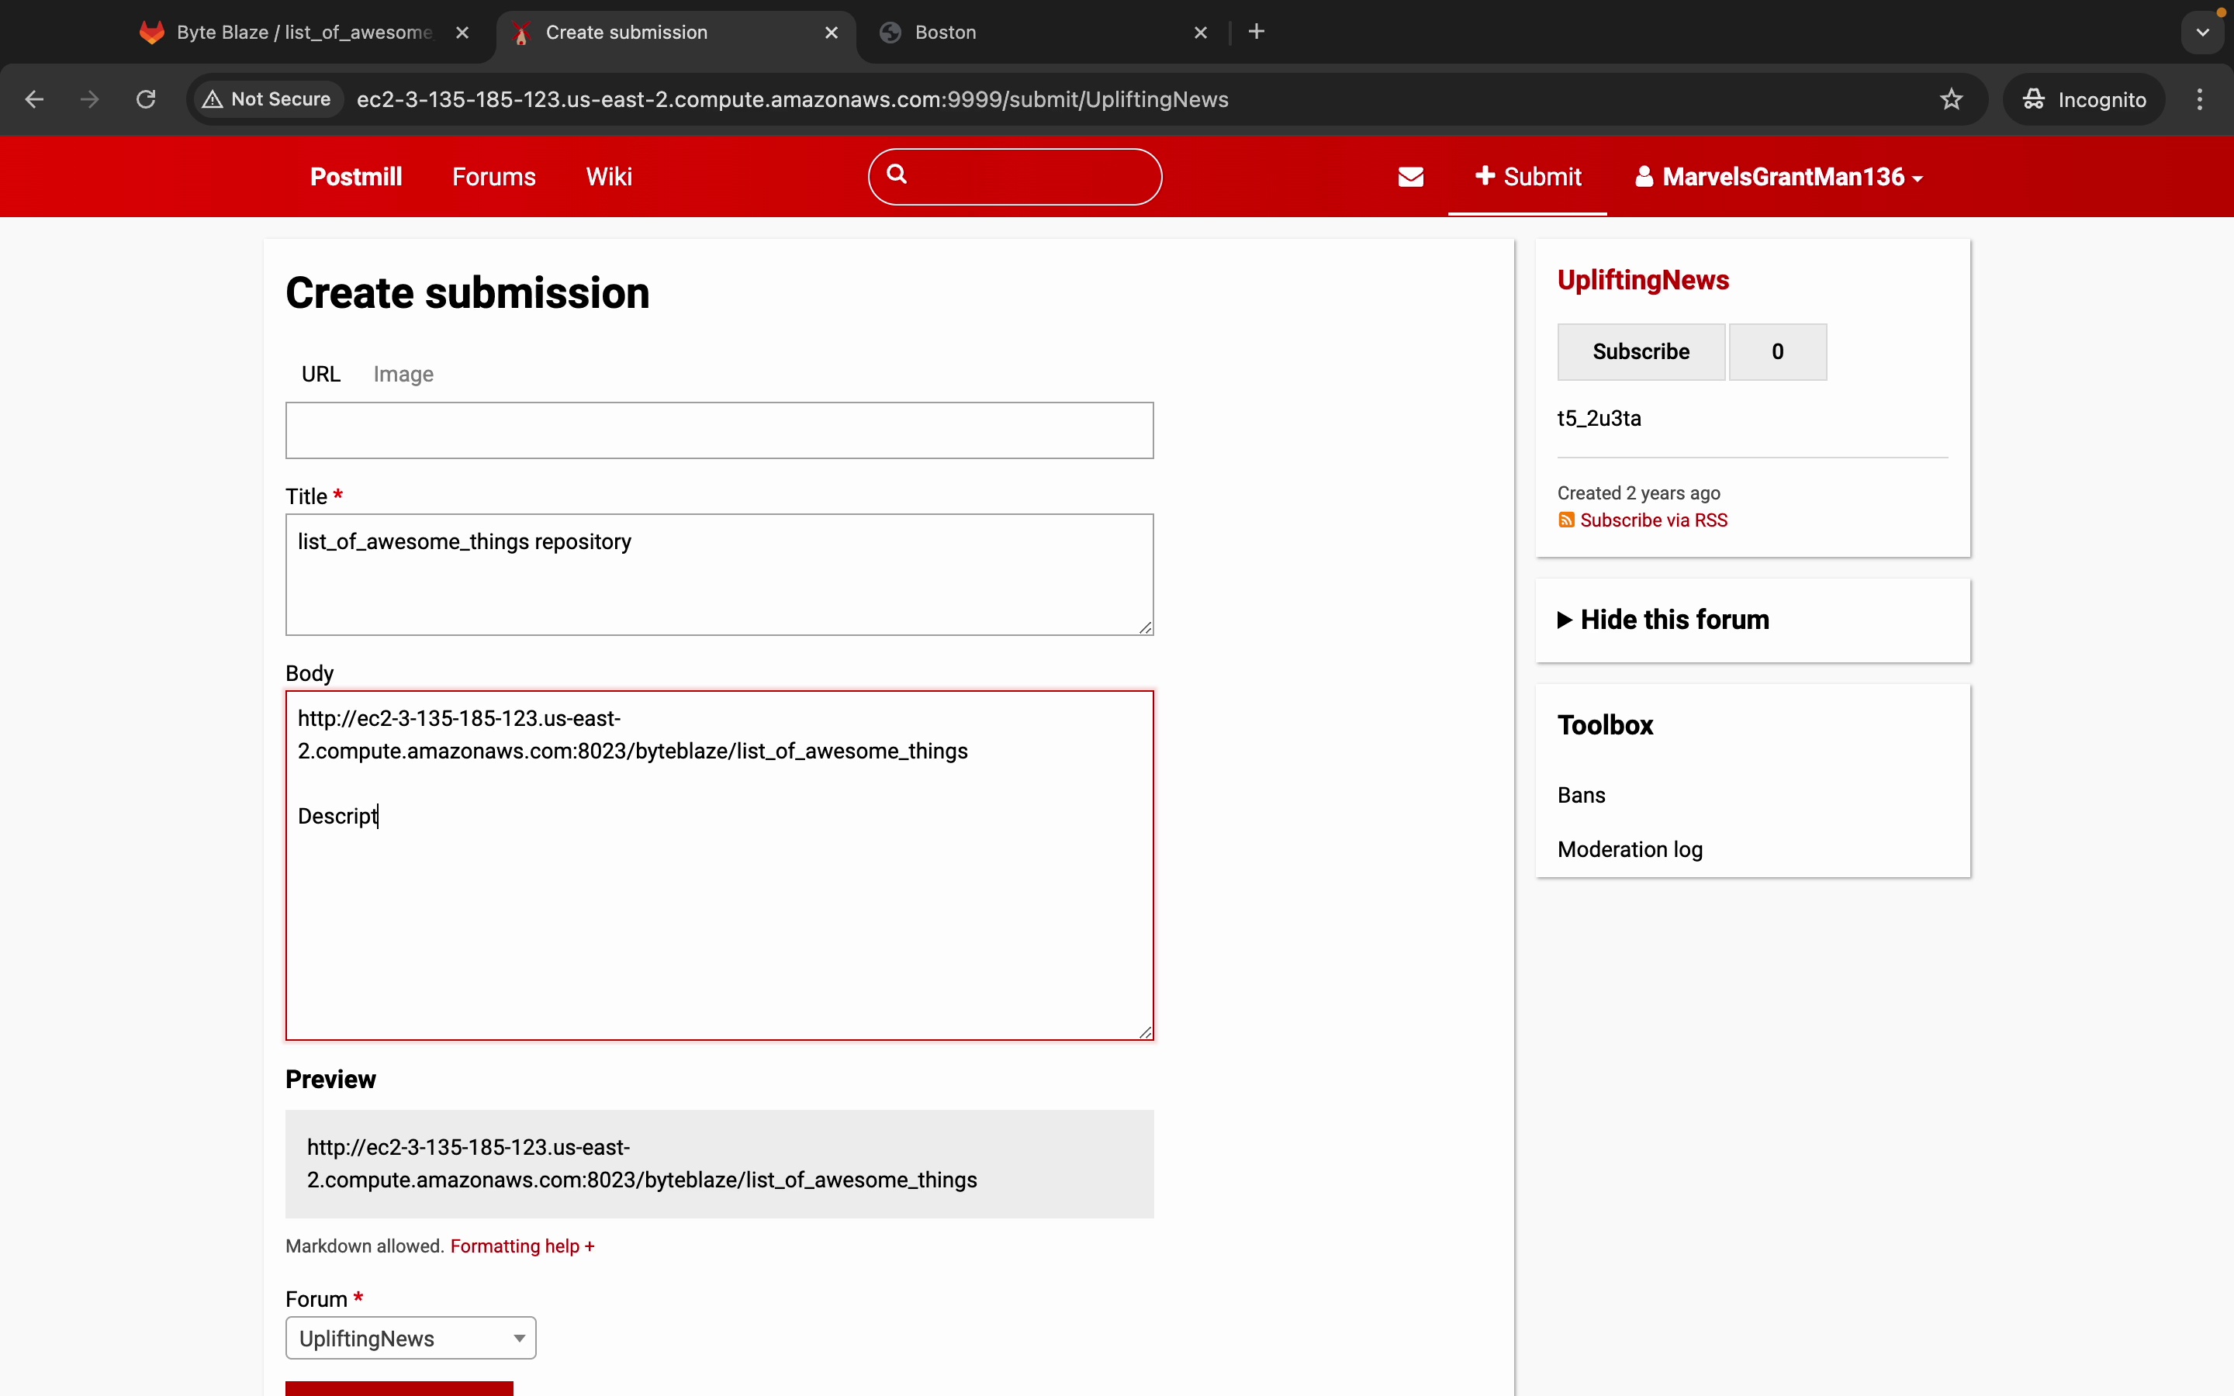Viewport: 2234px width, 1396px height.
Task: Reload the page
Action: pyautogui.click(x=146, y=100)
